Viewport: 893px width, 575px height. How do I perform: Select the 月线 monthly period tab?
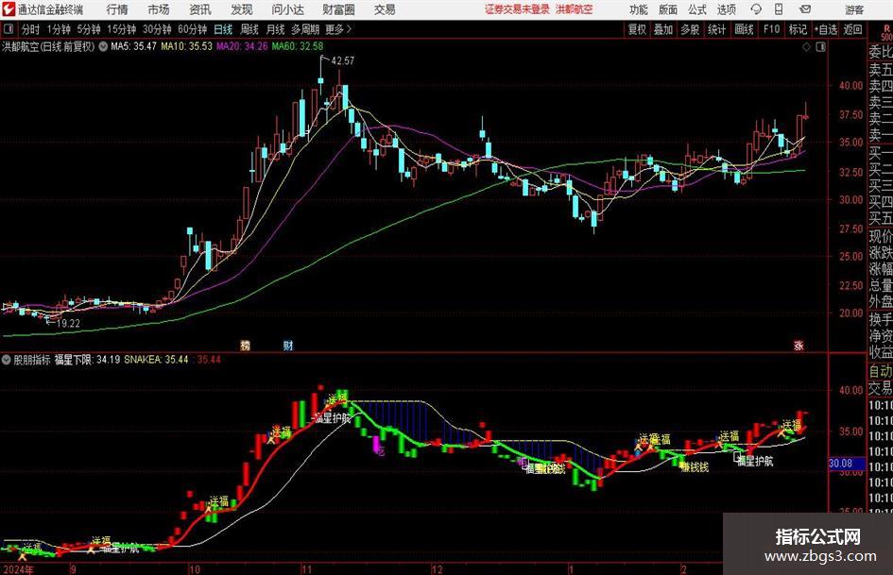[x=276, y=29]
